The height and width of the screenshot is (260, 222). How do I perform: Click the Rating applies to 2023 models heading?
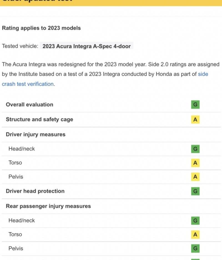click(41, 28)
